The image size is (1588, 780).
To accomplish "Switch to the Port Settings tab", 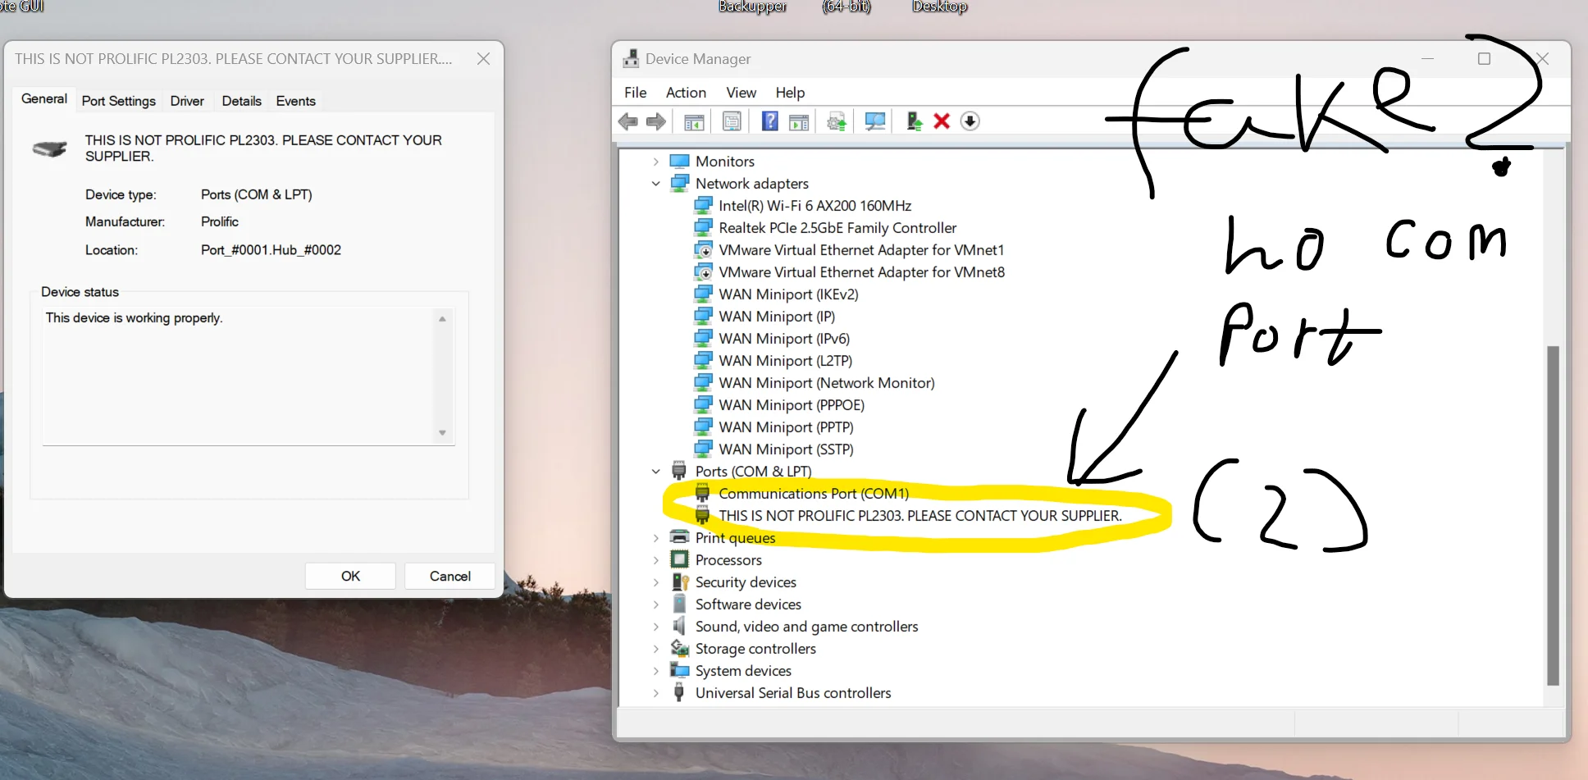I will pos(119,101).
